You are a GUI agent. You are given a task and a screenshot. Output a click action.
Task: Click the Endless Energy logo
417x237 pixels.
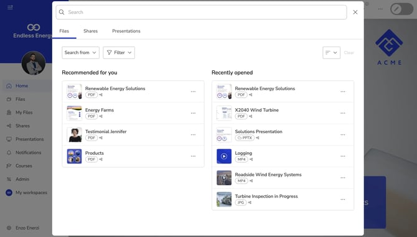click(33, 31)
